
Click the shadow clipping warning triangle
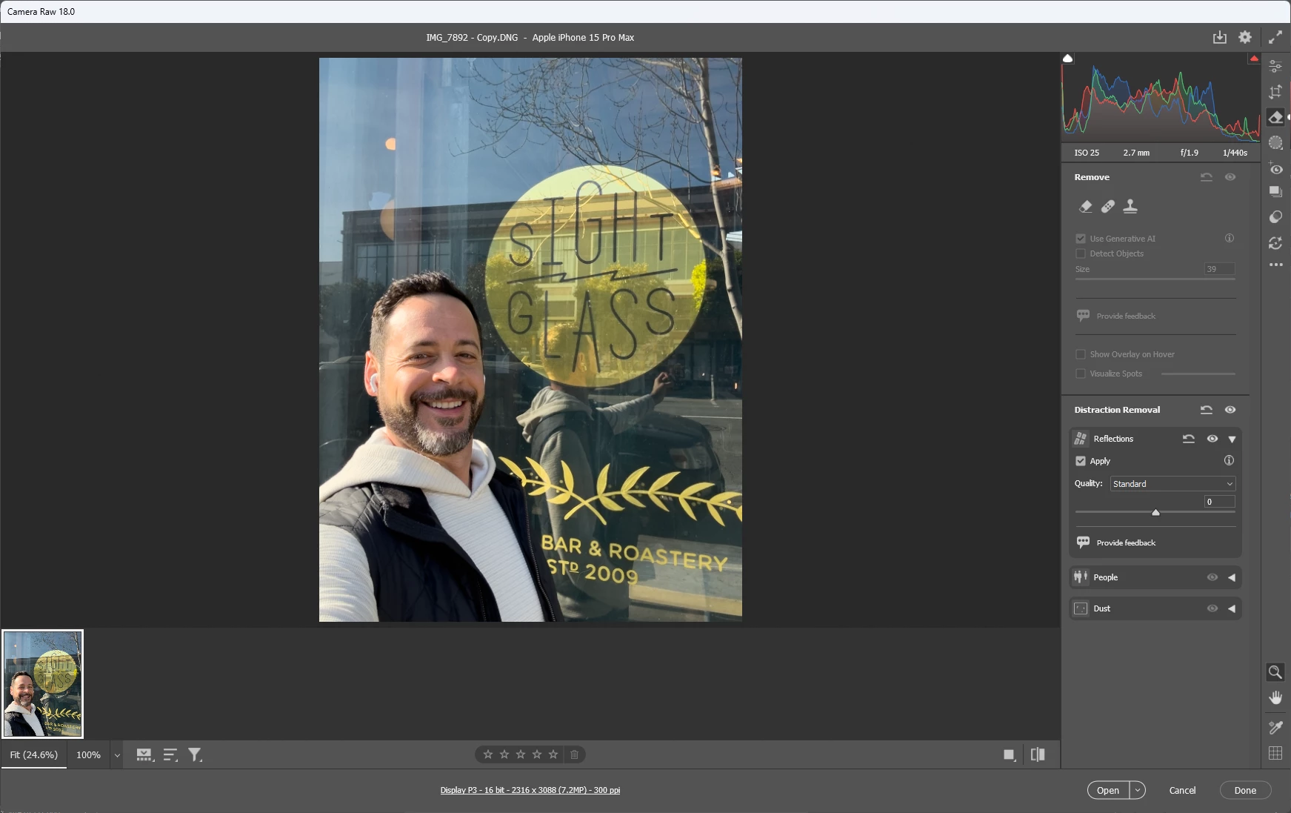point(1067,59)
